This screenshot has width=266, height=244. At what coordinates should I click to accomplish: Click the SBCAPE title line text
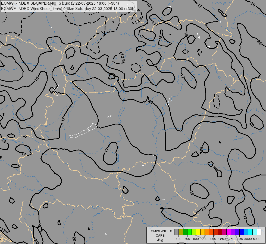click(60, 3)
